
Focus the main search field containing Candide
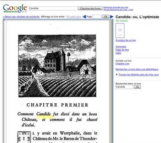coord(53,9)
